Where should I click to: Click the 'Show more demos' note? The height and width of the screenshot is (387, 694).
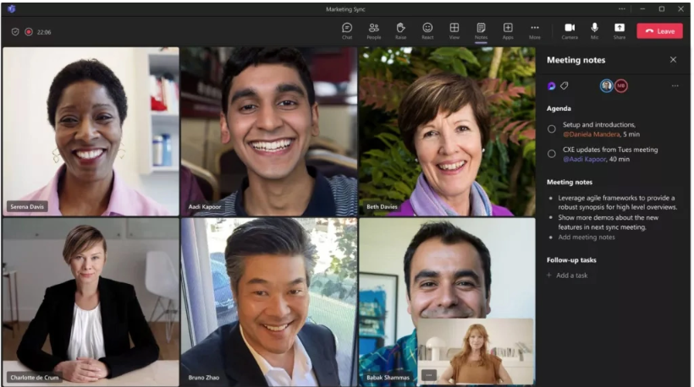pos(609,222)
